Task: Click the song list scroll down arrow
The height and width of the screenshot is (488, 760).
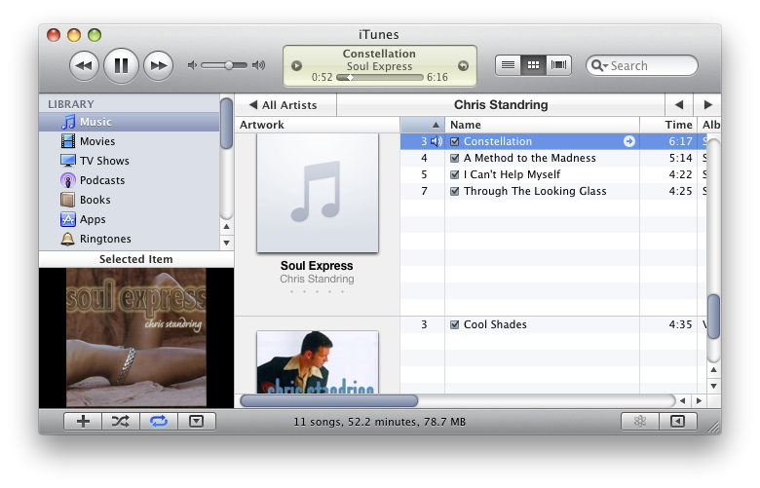Action: pos(713,387)
